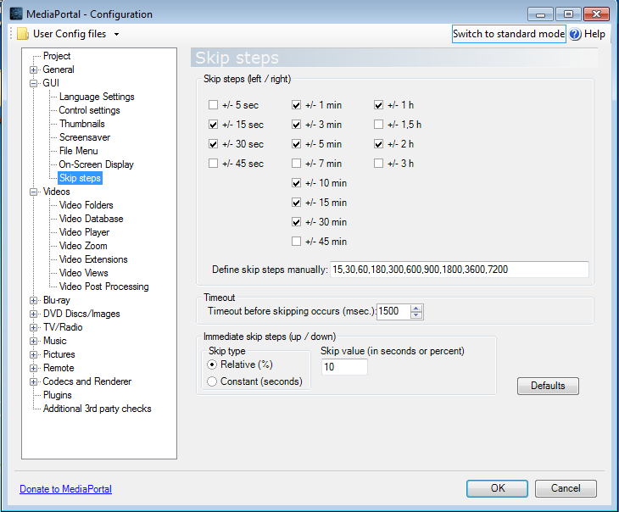Expand the DVD Discs/Images node
The image size is (619, 512).
[x=34, y=314]
